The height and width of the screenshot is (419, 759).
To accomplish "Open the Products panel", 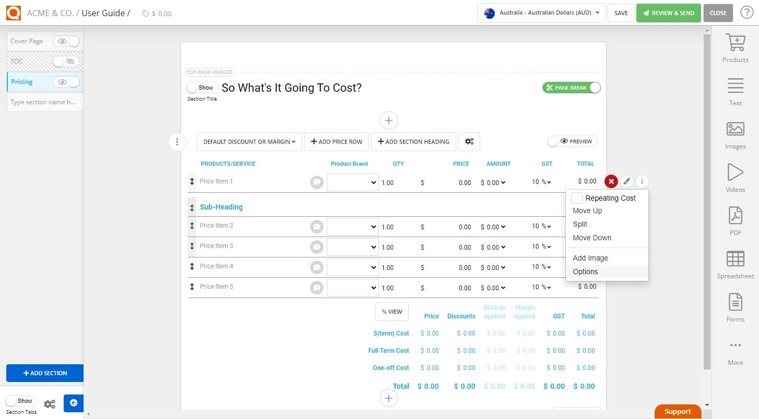I will pyautogui.click(x=735, y=47).
